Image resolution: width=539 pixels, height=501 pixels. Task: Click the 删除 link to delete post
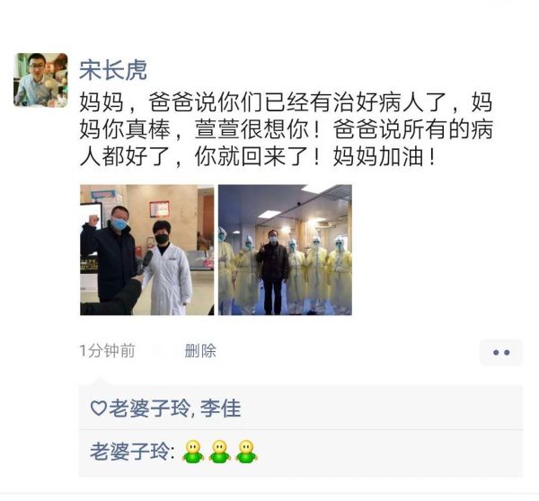click(x=200, y=351)
